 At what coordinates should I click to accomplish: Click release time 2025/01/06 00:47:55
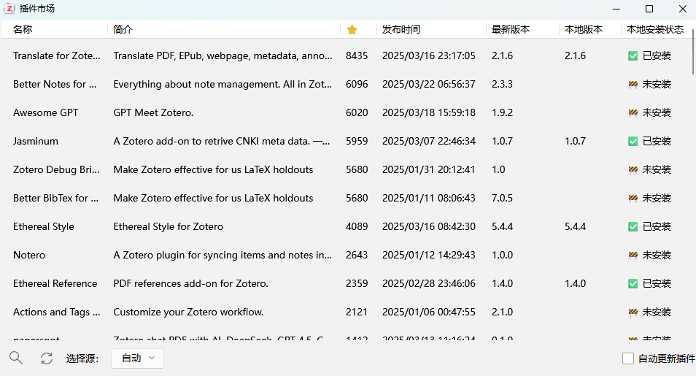pos(429,312)
